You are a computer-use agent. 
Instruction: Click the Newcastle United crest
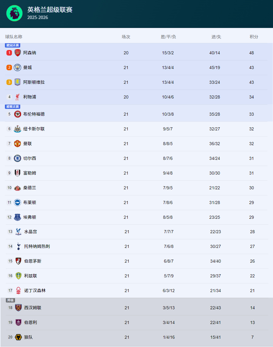[17, 129]
